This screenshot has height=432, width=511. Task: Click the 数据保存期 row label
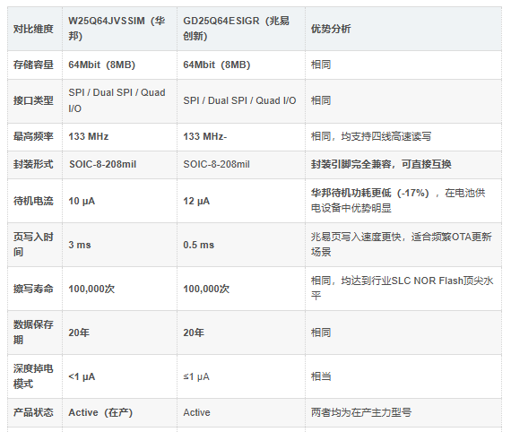33,333
